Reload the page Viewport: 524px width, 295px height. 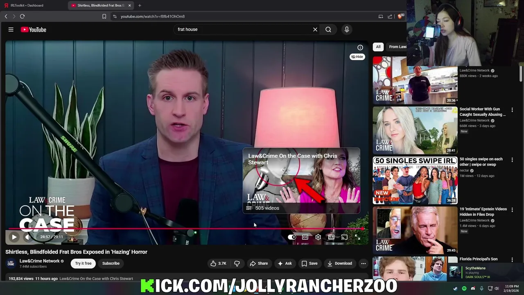(x=23, y=16)
